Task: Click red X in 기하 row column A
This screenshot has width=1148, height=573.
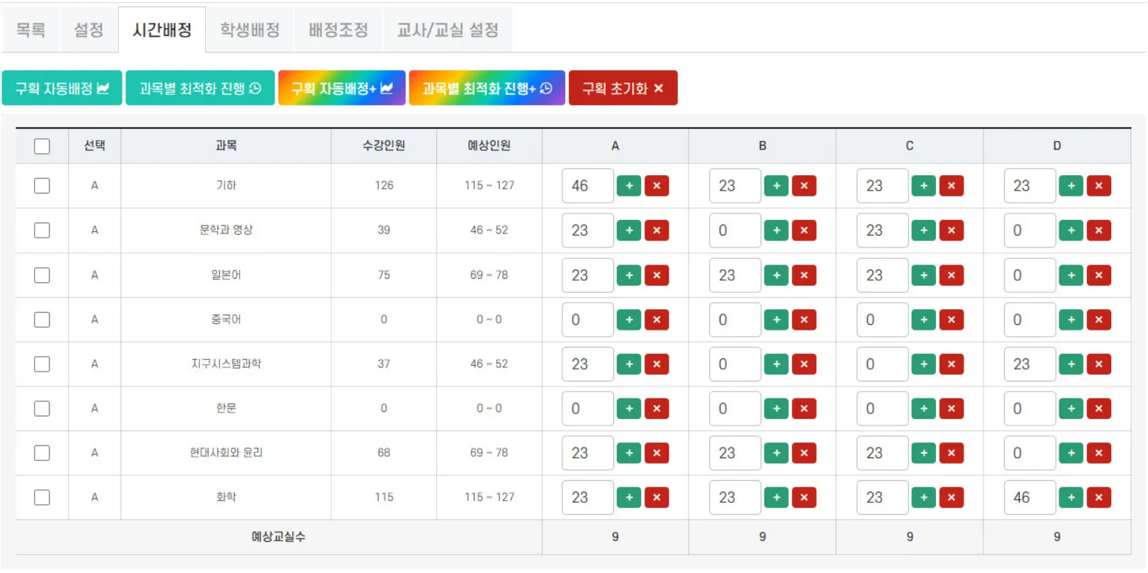Action: pyautogui.click(x=657, y=186)
